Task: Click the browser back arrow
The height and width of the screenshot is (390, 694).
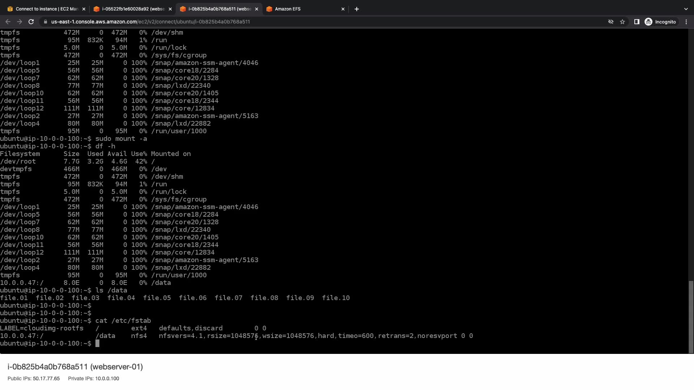Action: [8, 22]
